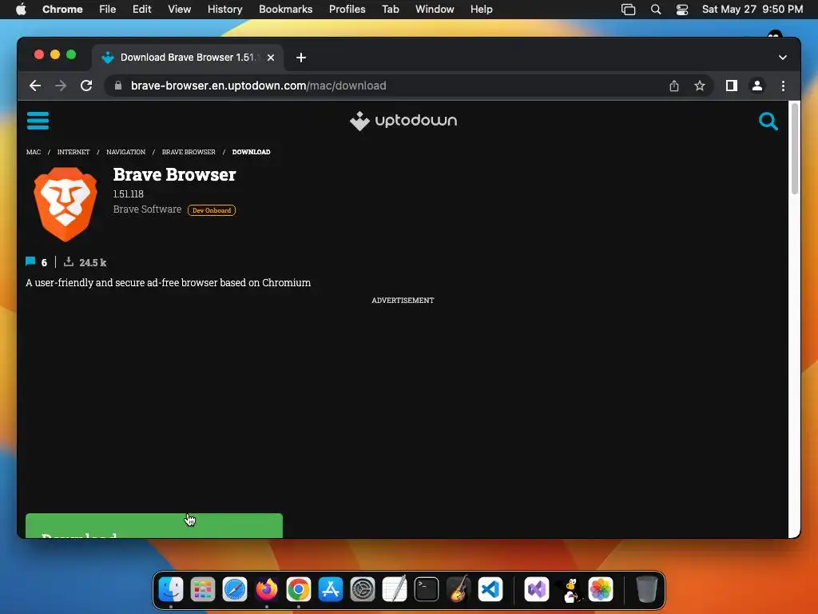Select the Download Brave Browser tab

(x=188, y=58)
